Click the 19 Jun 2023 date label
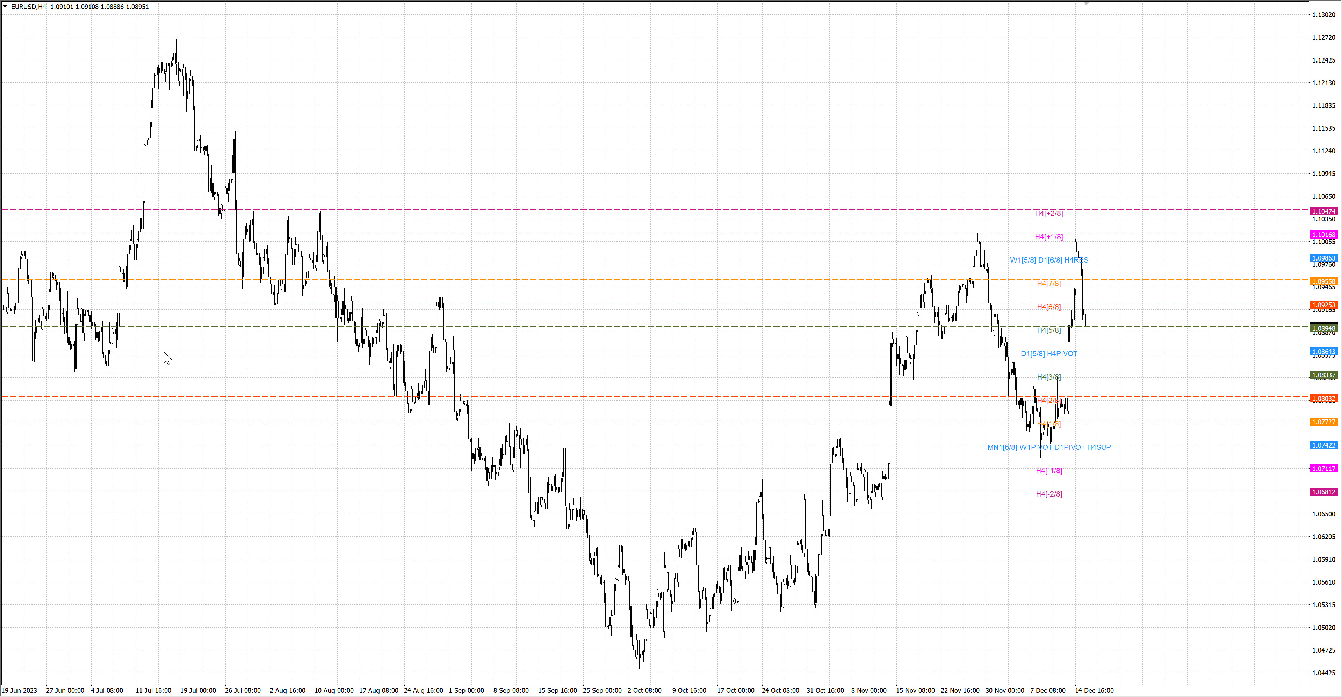The image size is (1342, 697). 20,690
